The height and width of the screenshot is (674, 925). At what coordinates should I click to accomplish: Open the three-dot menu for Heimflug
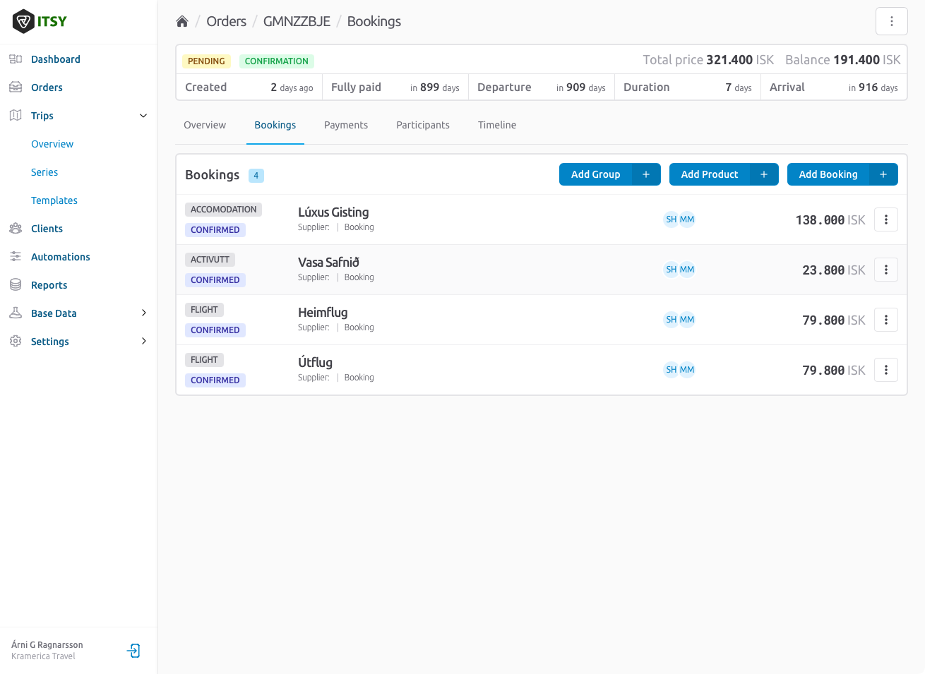click(x=885, y=320)
